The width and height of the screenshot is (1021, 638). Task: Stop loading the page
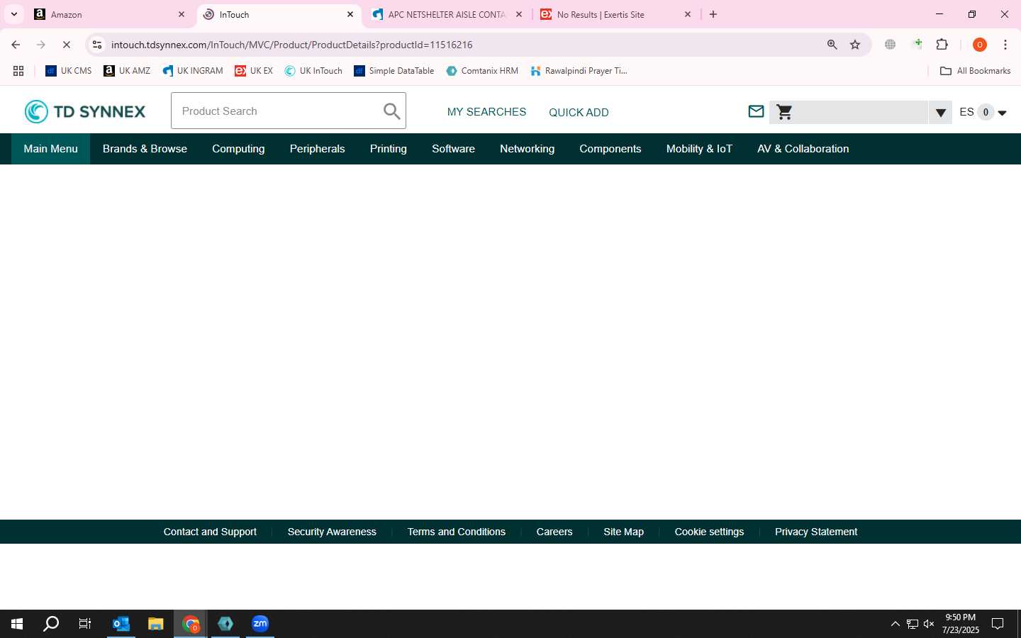click(x=67, y=45)
